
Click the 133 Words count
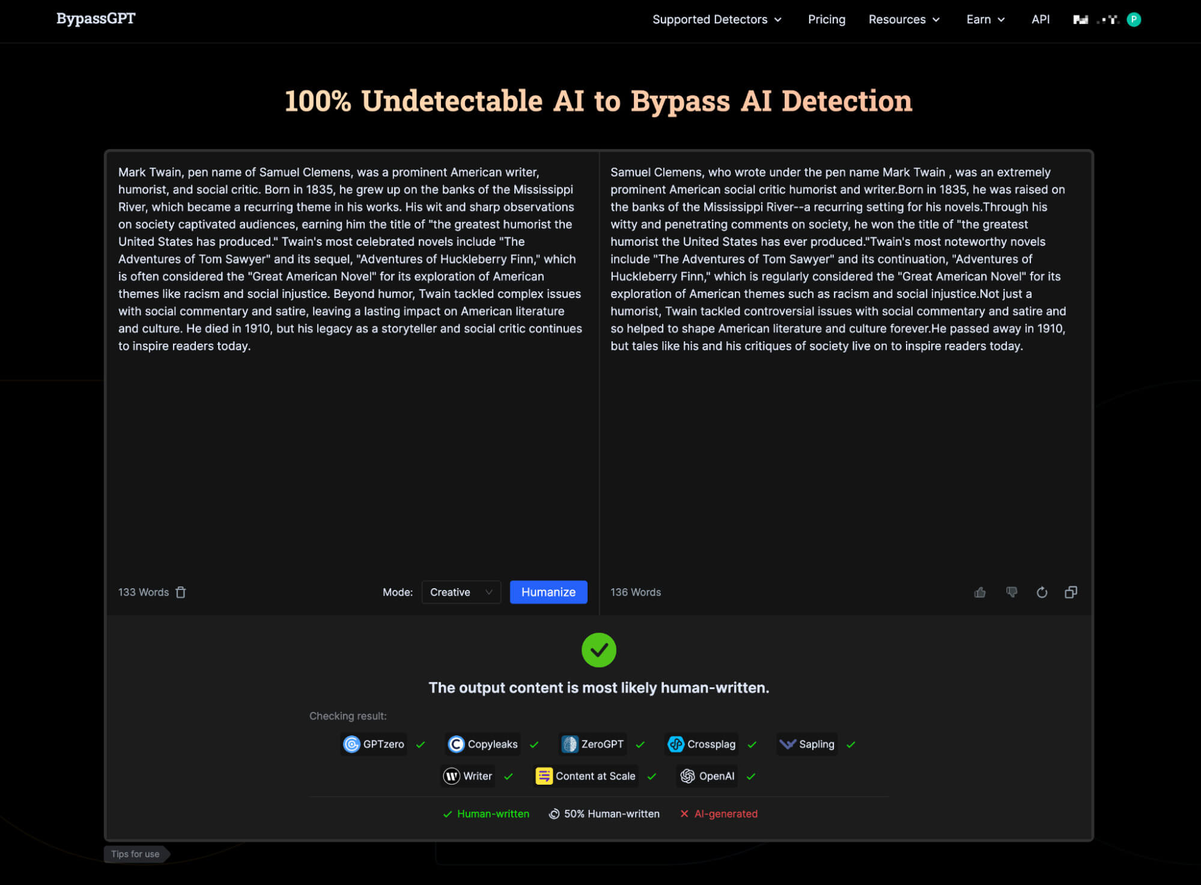pos(144,592)
